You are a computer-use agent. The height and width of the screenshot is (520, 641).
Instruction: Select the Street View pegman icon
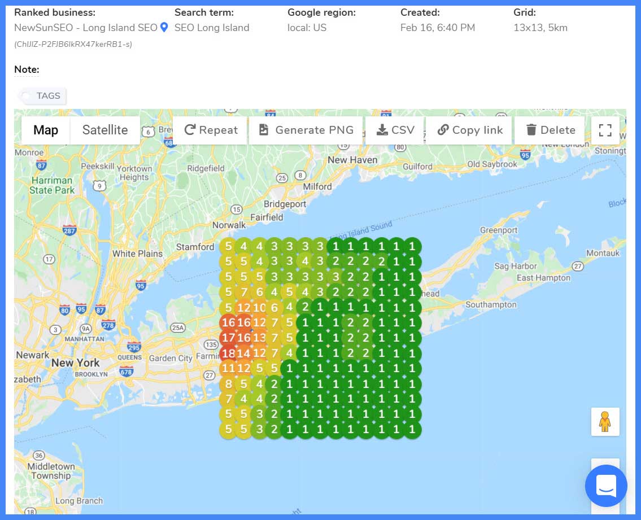click(x=605, y=422)
